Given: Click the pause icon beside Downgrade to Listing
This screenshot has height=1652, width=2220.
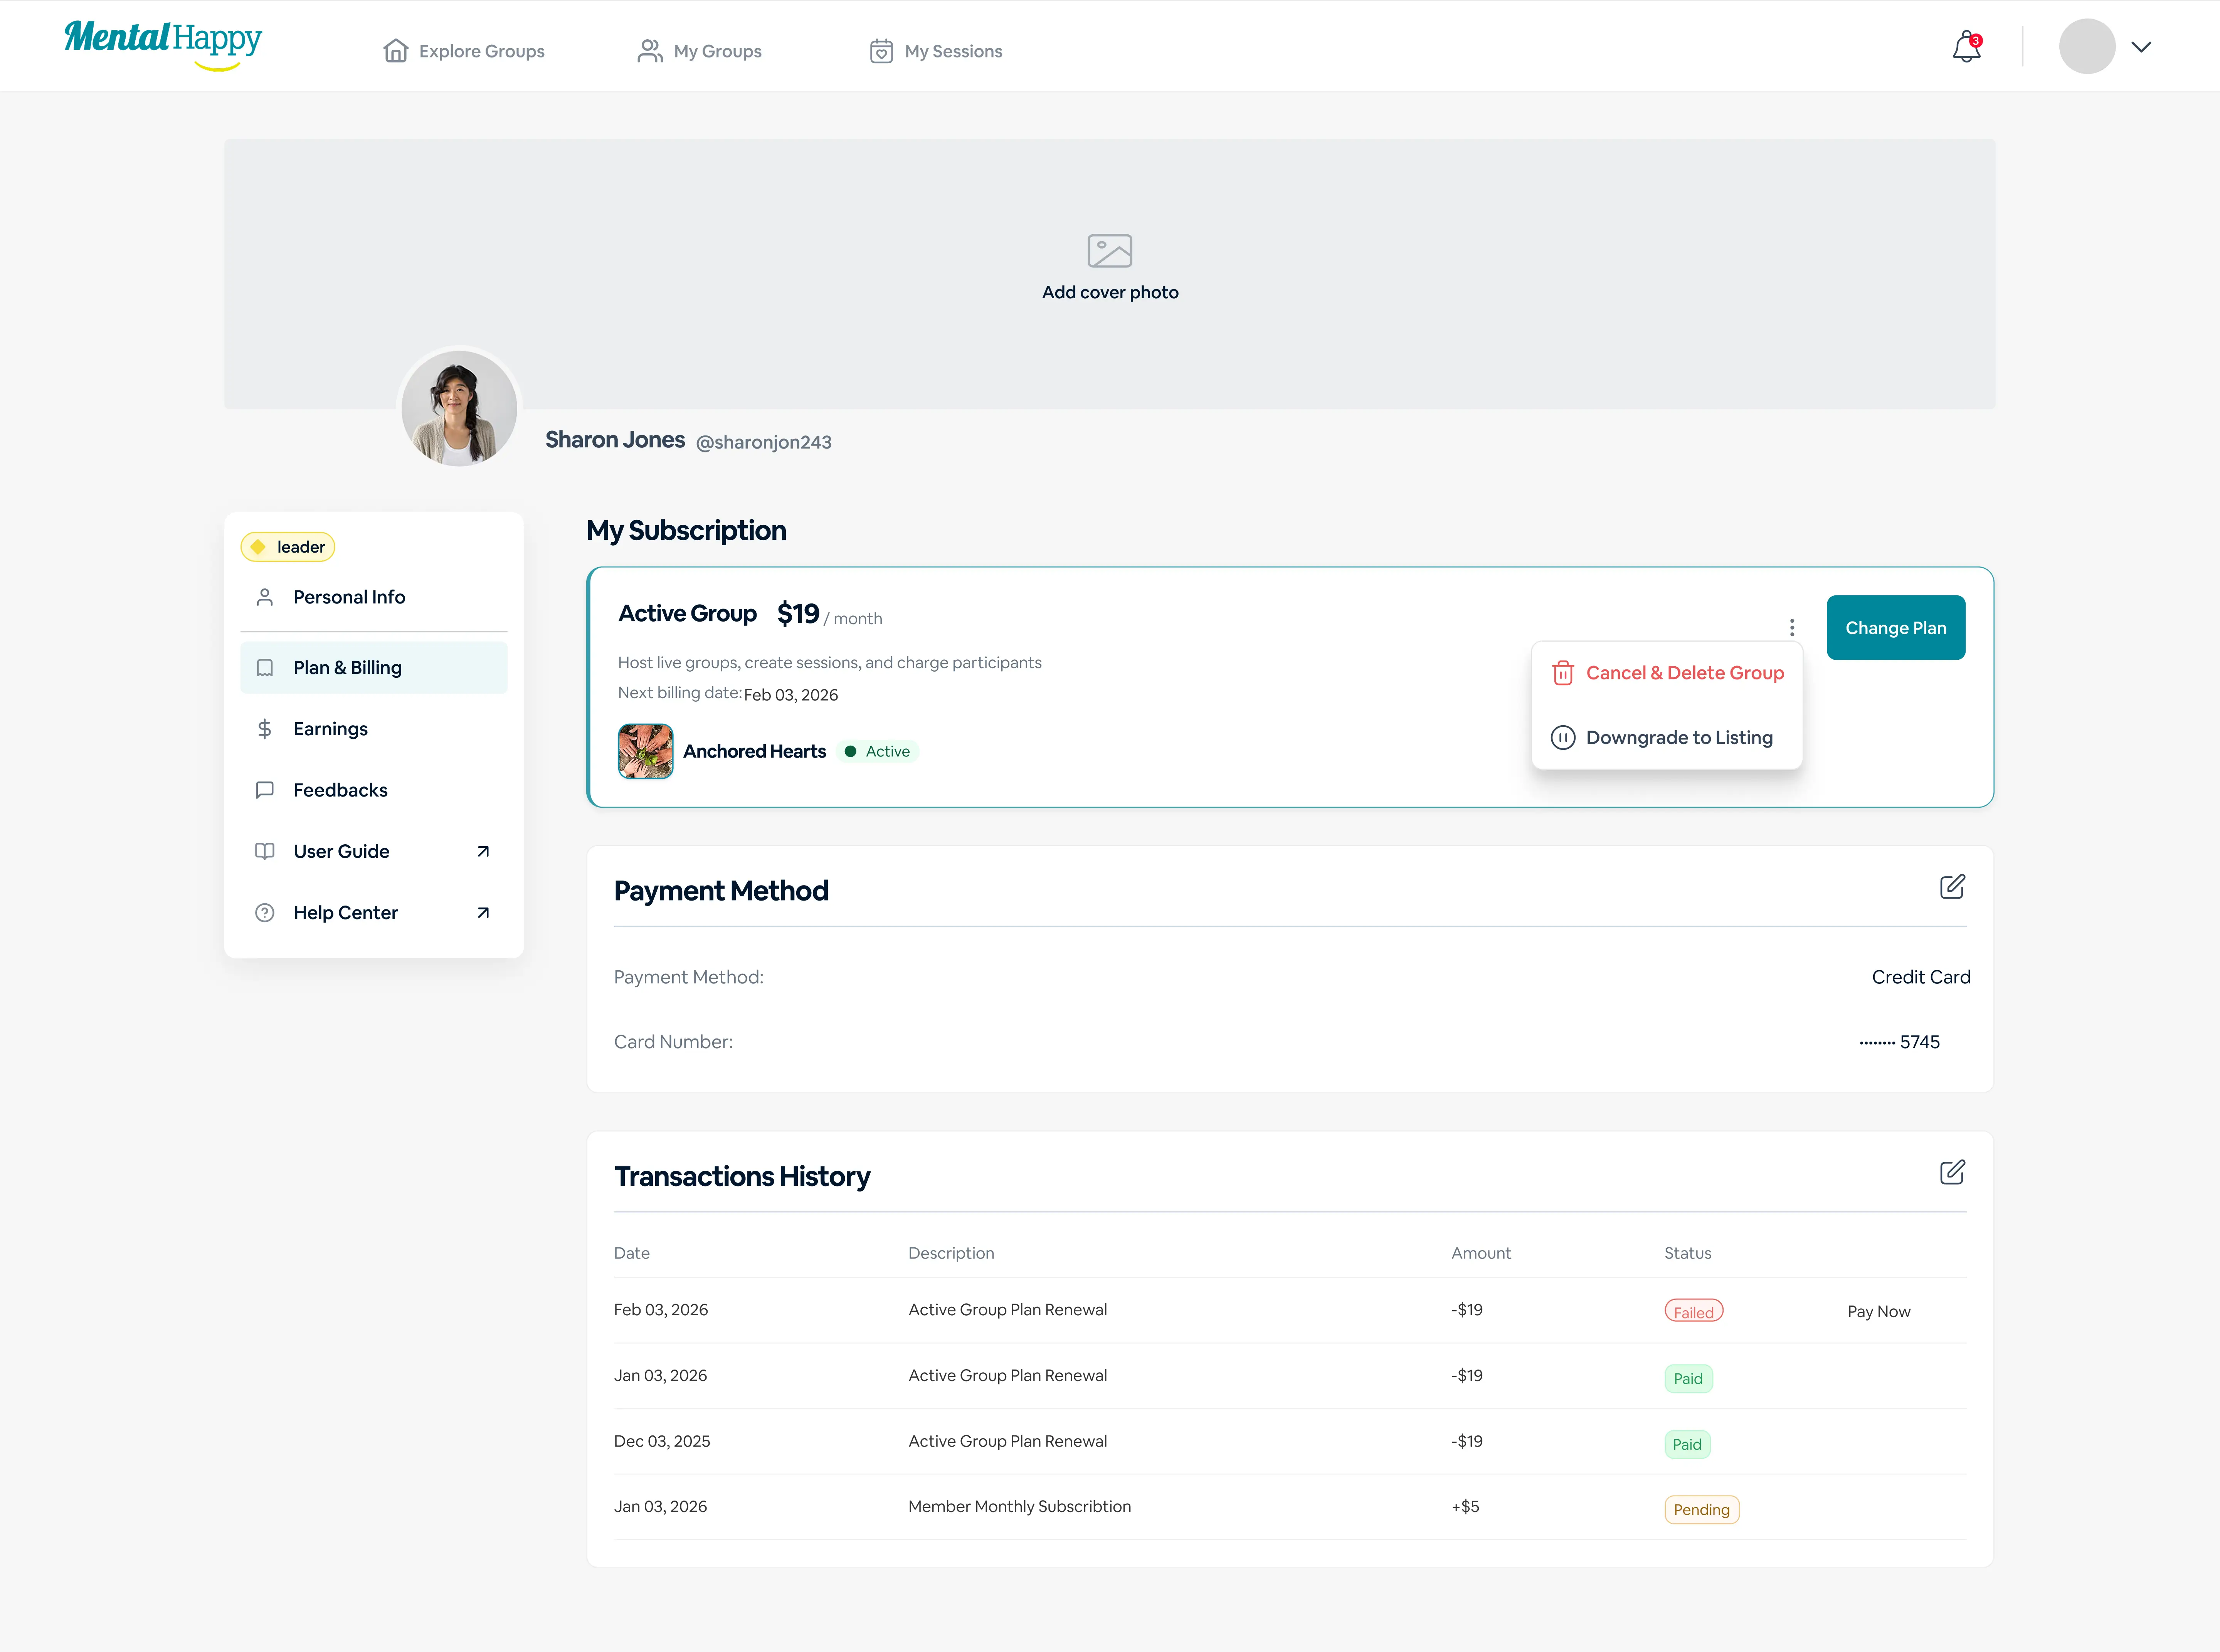Looking at the screenshot, I should pos(1563,738).
